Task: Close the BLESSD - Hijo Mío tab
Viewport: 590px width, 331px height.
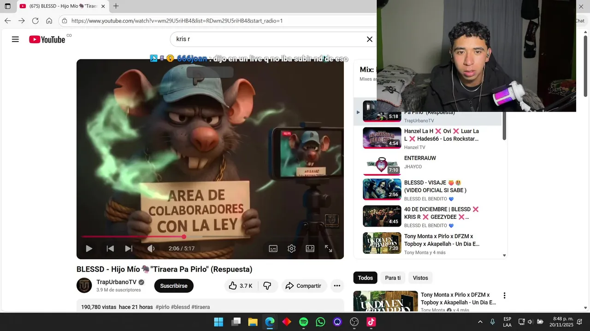Action: click(x=103, y=6)
